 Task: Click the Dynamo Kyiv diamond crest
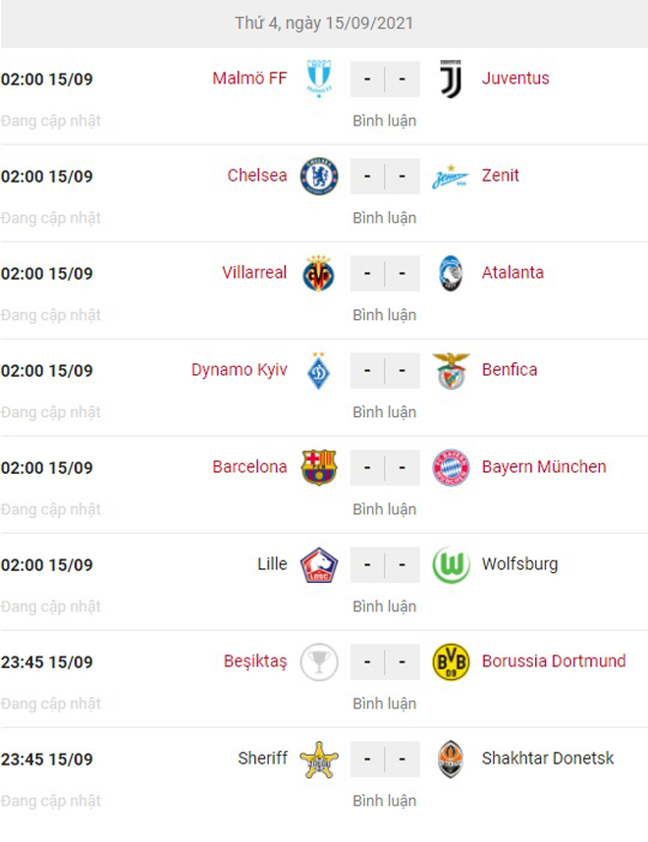[319, 371]
